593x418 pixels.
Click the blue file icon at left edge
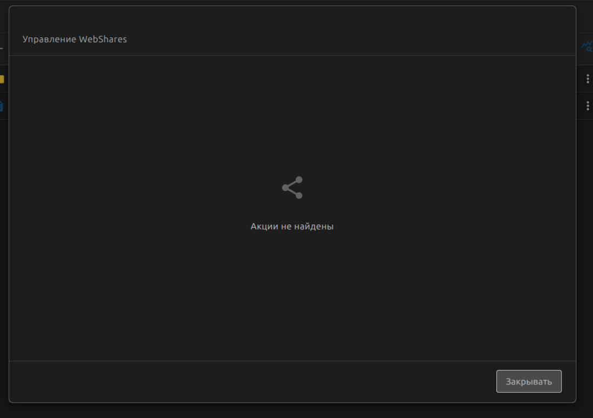point(2,106)
